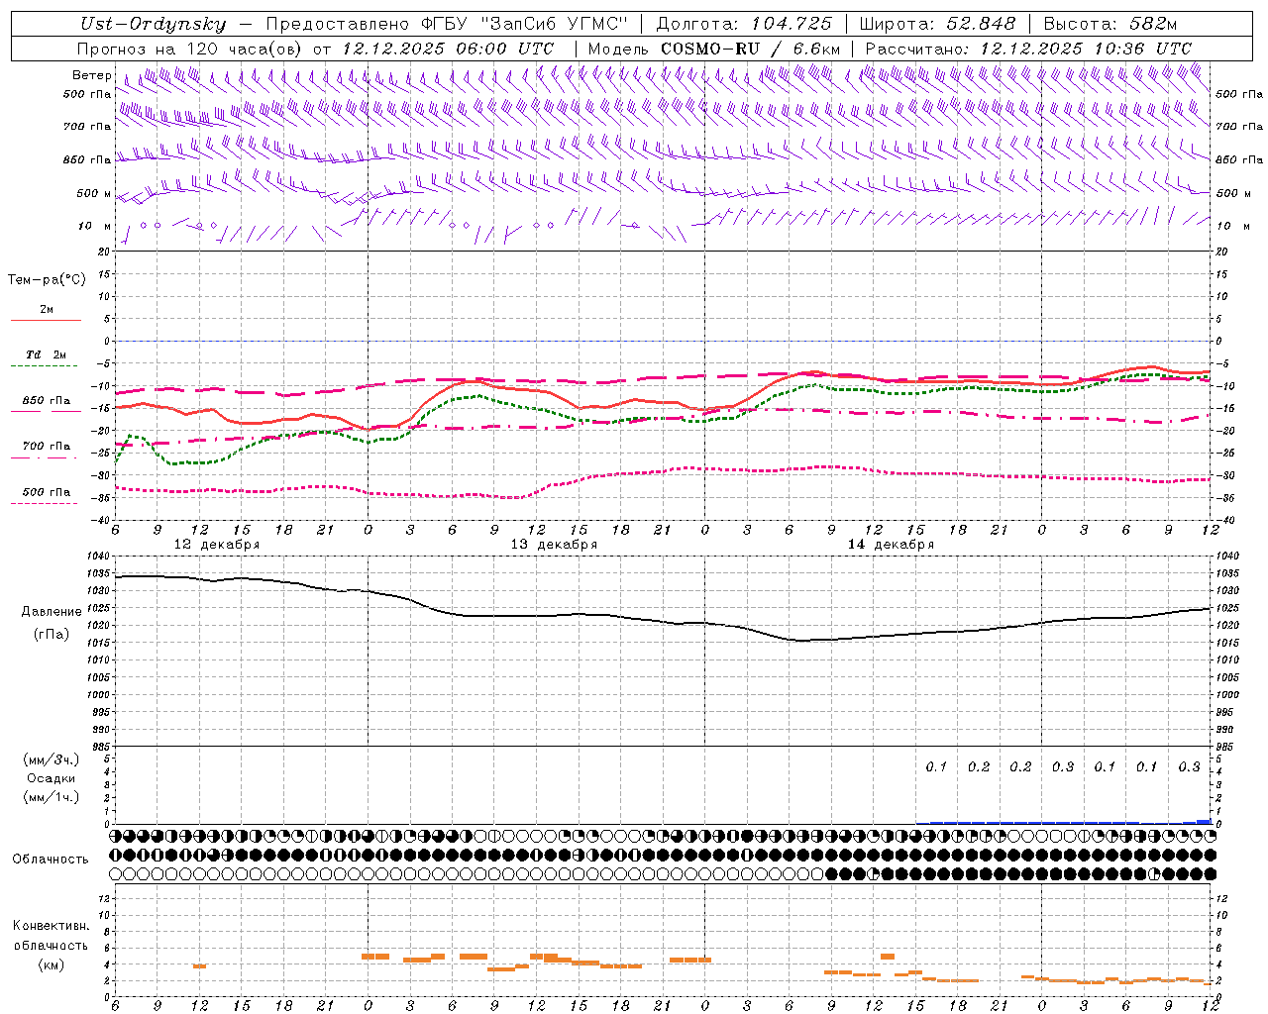Select the 'Высота: 582м' elevation text
Image resolution: width=1268 pixels, height=1014 pixels.
point(1110,24)
